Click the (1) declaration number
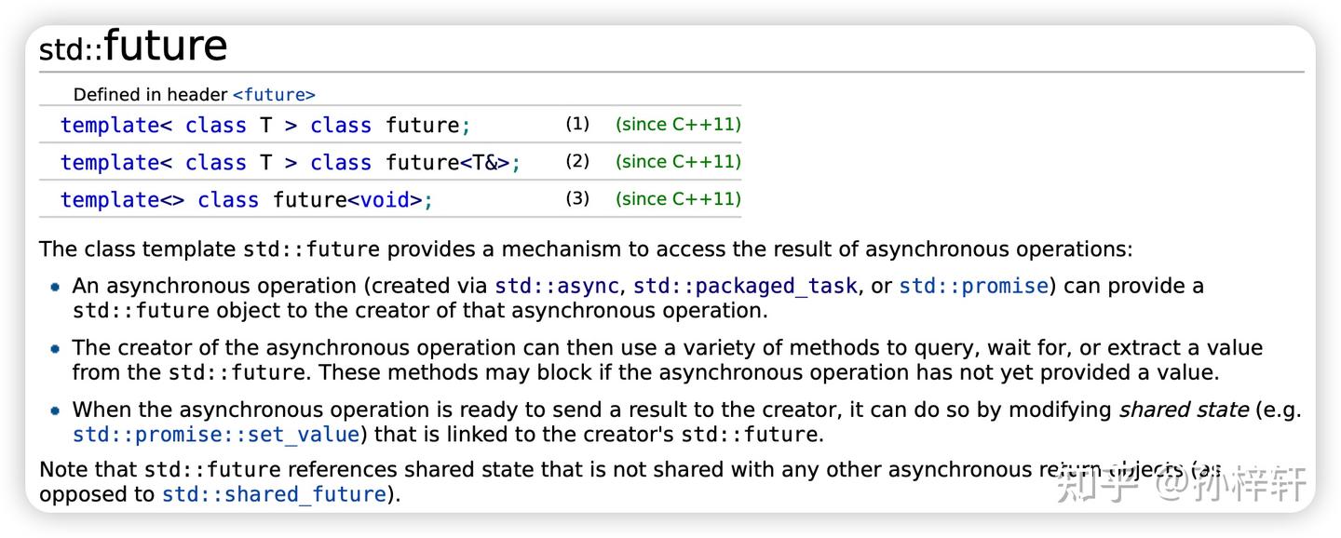Image resolution: width=1341 pixels, height=538 pixels. pos(577,124)
